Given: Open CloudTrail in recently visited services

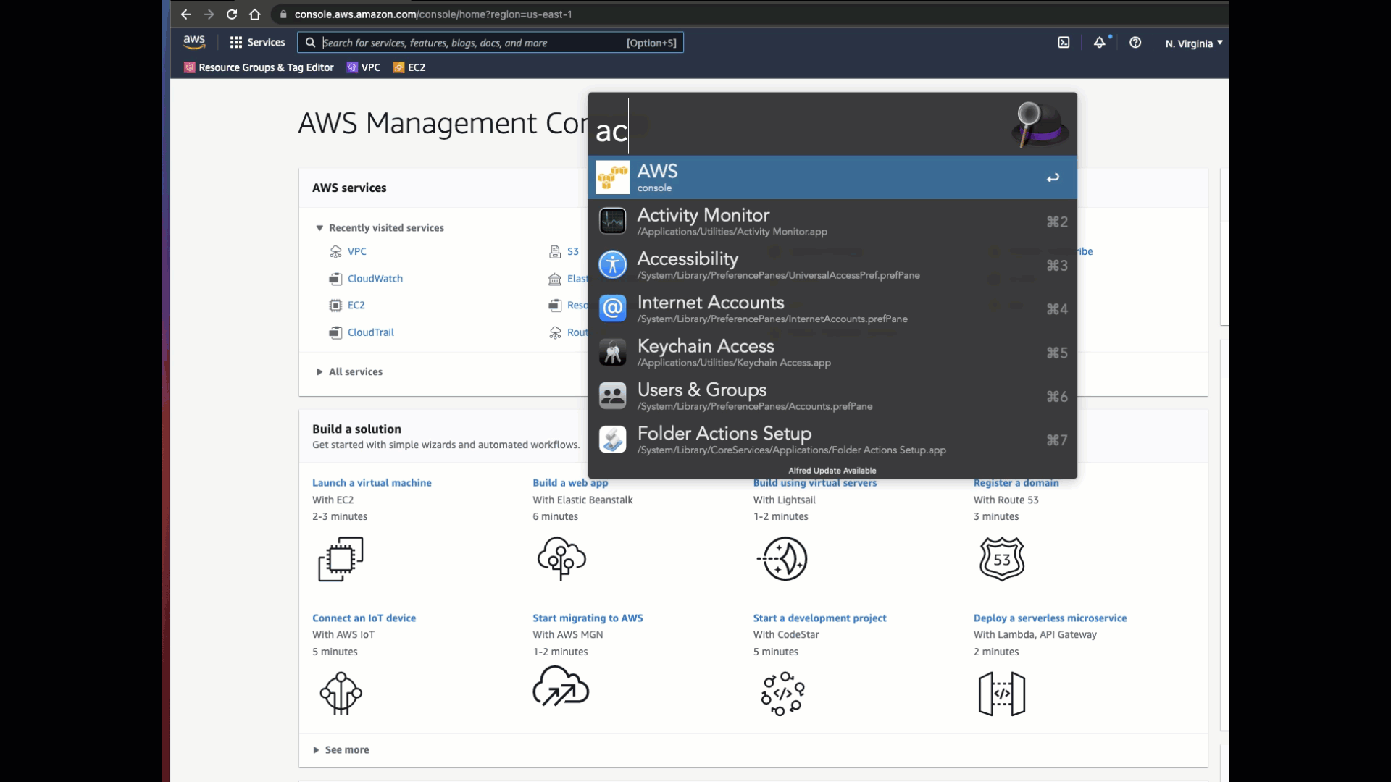Looking at the screenshot, I should click(x=370, y=332).
